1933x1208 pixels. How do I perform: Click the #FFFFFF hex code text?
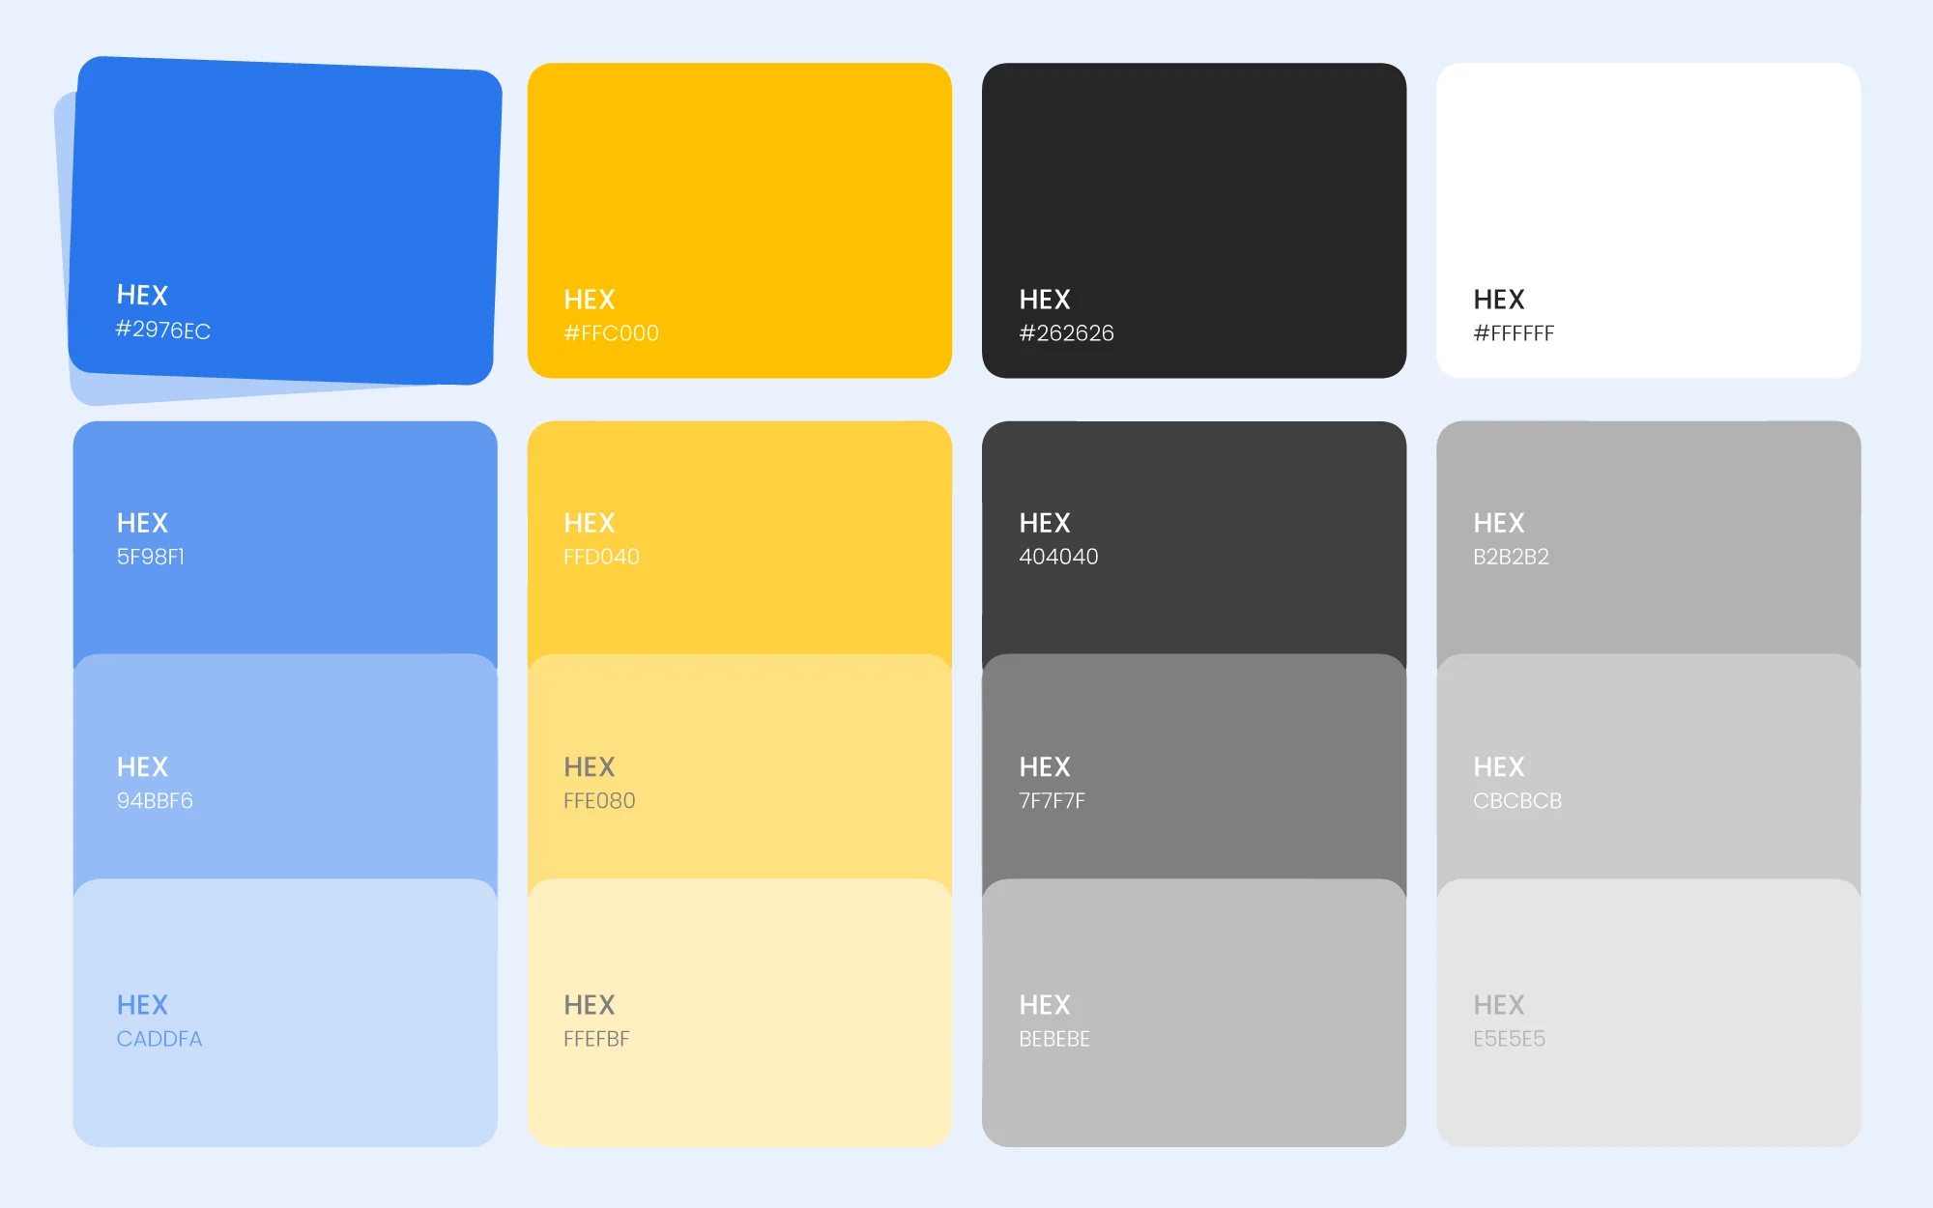point(1514,333)
